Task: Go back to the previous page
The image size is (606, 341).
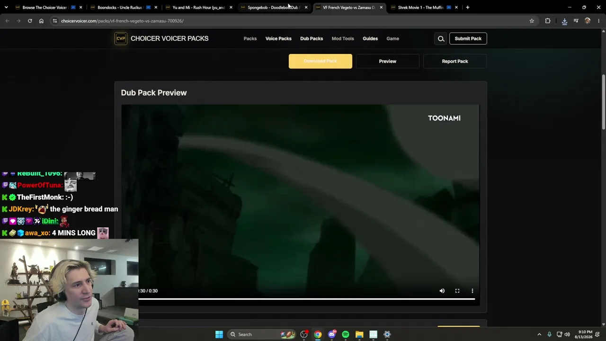Action: click(7, 21)
